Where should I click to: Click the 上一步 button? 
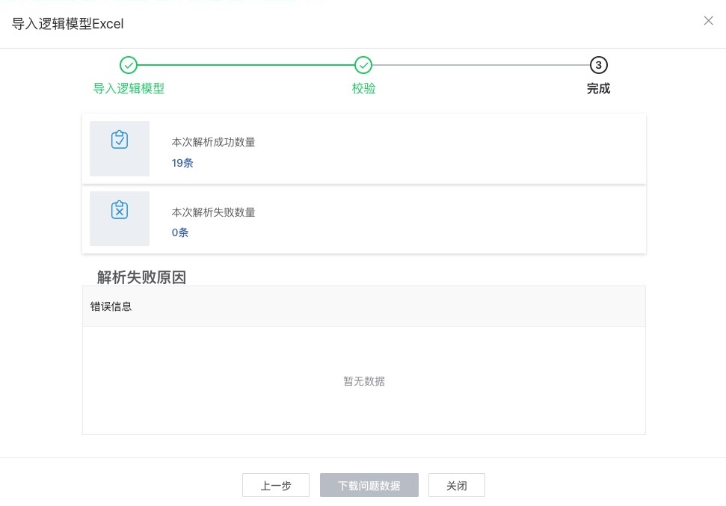point(275,485)
